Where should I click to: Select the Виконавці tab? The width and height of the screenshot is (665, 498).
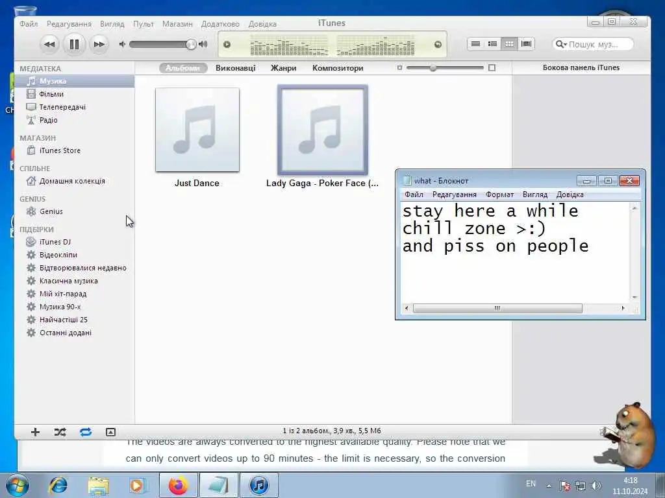(235, 67)
